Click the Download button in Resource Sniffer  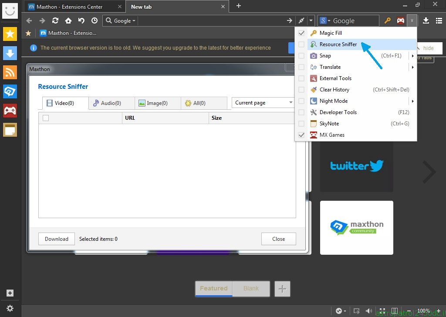pos(57,239)
